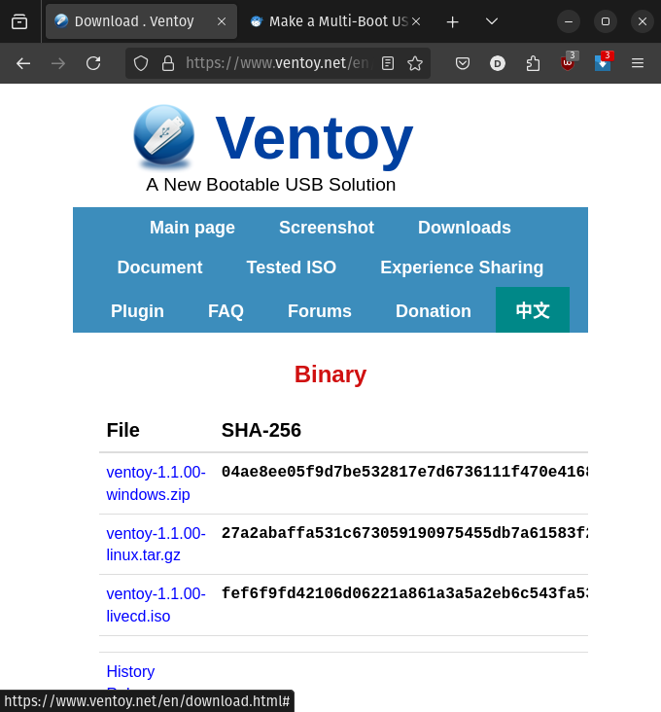Open the History link
661x712 pixels.
point(130,671)
